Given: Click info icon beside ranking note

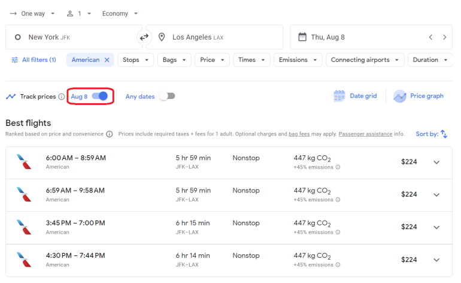Looking at the screenshot, I should 109,134.
